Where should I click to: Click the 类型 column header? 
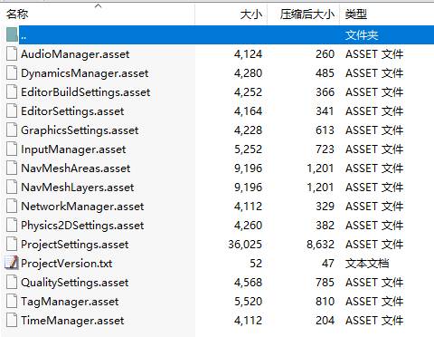point(356,14)
